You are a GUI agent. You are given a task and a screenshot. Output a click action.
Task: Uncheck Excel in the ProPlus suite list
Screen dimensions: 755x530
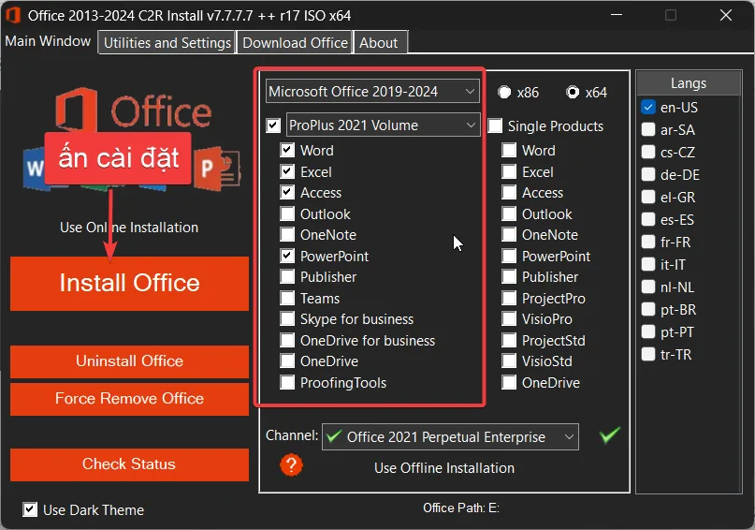(x=287, y=171)
